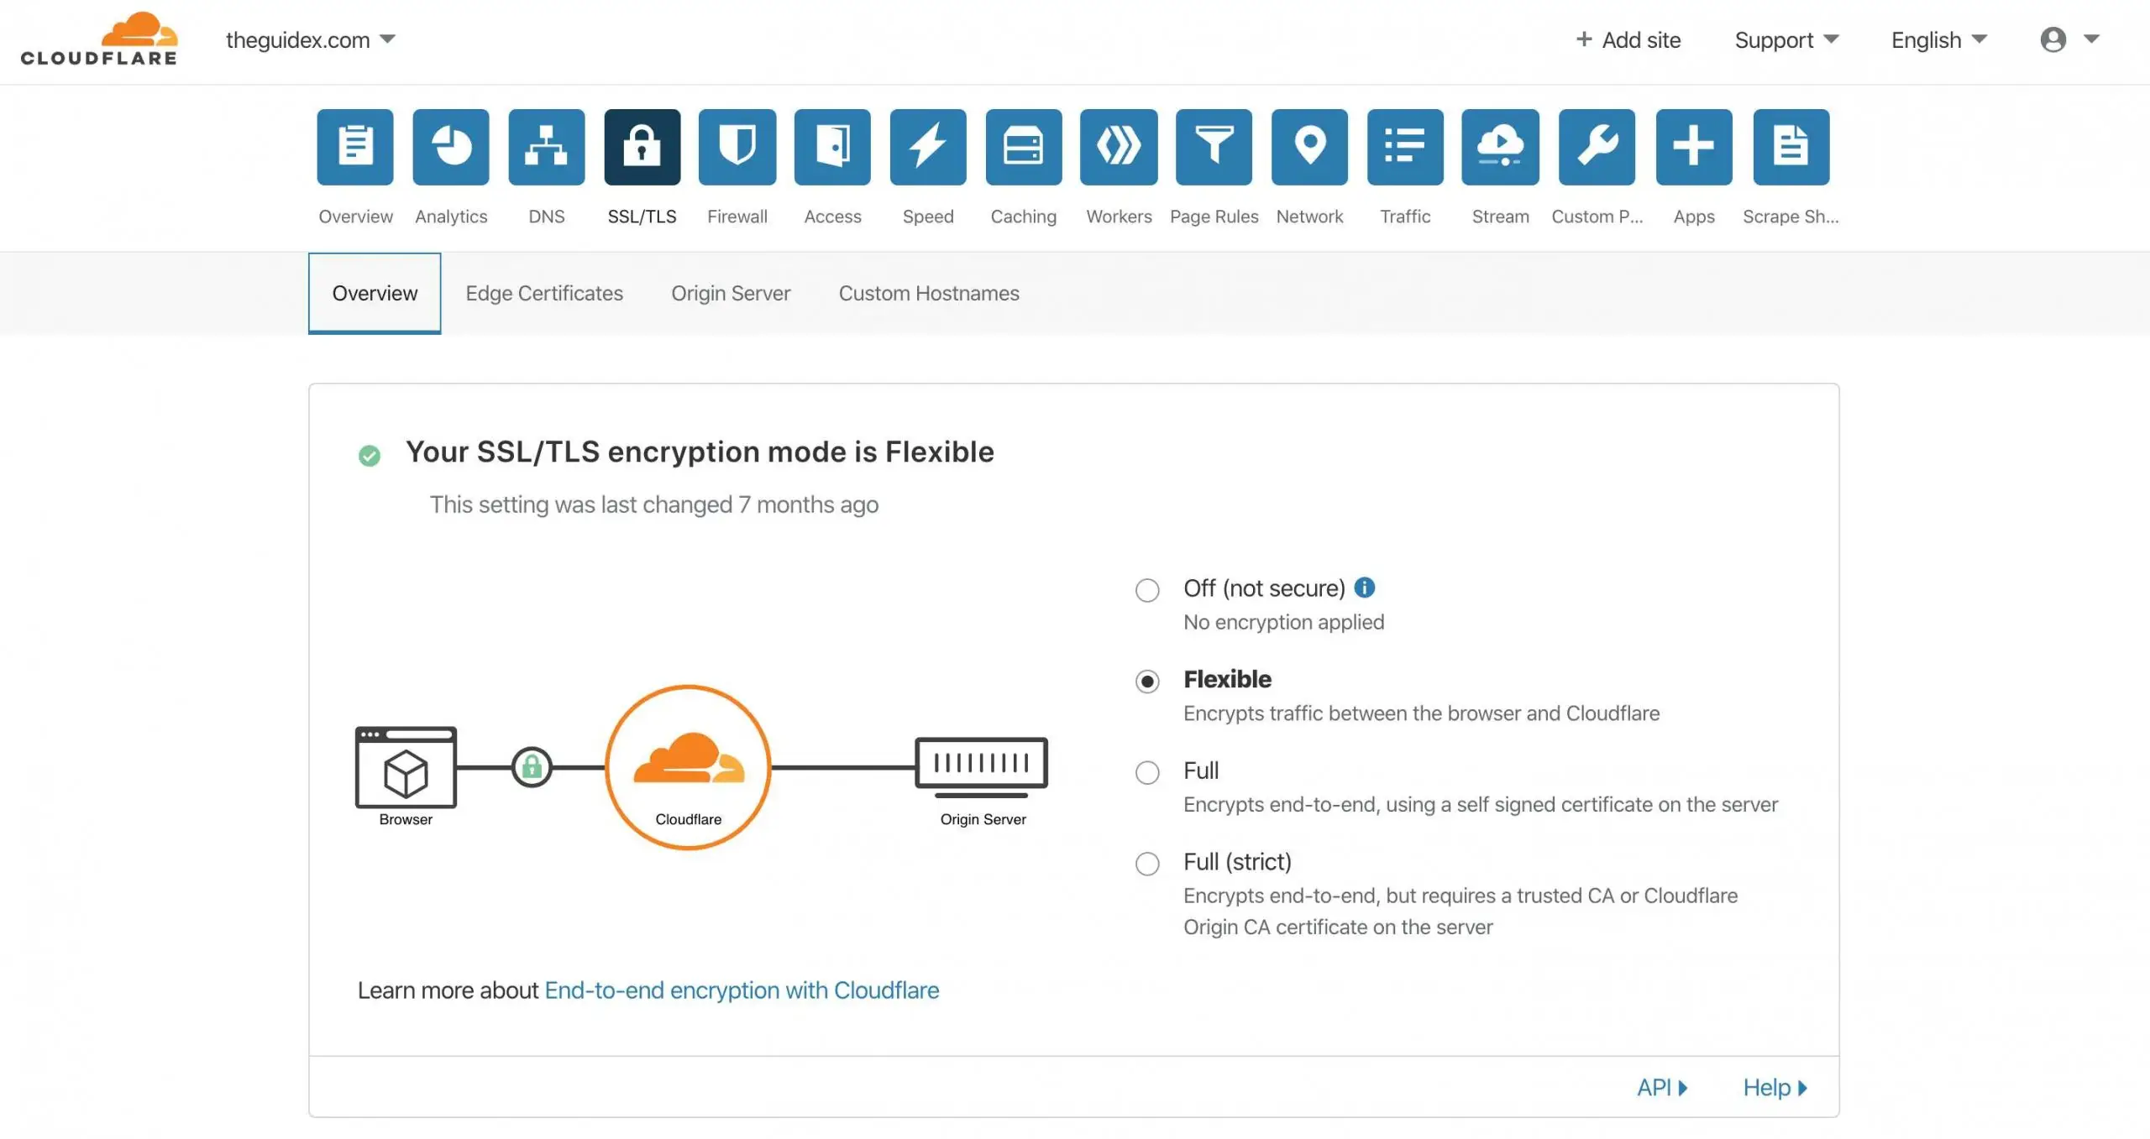Viewport: 2150px width, 1139px height.
Task: Choose the Full (strict) radio option
Action: pyautogui.click(x=1147, y=864)
